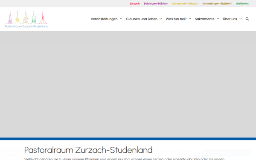Click the heading Pastoralraum Zurzach-Studenland
Image resolution: width=256 pixels, height=160 pixels.
click(x=88, y=150)
